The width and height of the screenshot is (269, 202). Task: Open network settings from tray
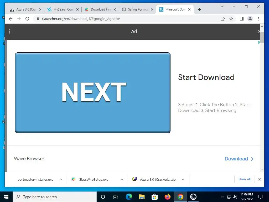click(229, 197)
